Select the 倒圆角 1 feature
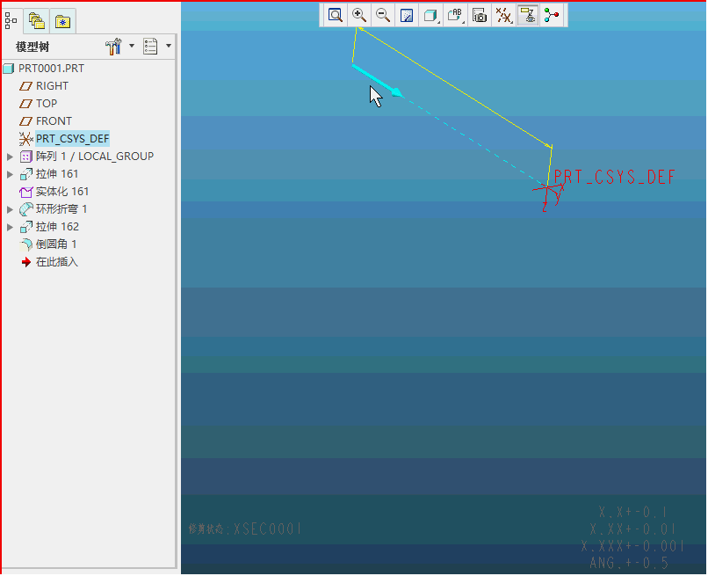This screenshot has height=576, width=708. pyautogui.click(x=56, y=244)
